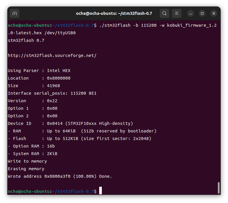Screen dimensions: 228x203
Task: Click the Device ID 0x0414 line
Action: (70, 123)
